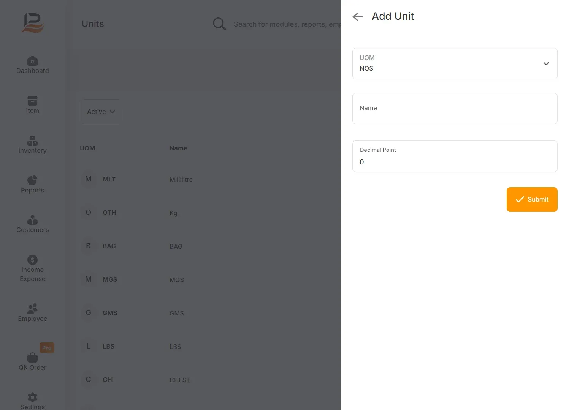Submit the new unit form

point(532,199)
